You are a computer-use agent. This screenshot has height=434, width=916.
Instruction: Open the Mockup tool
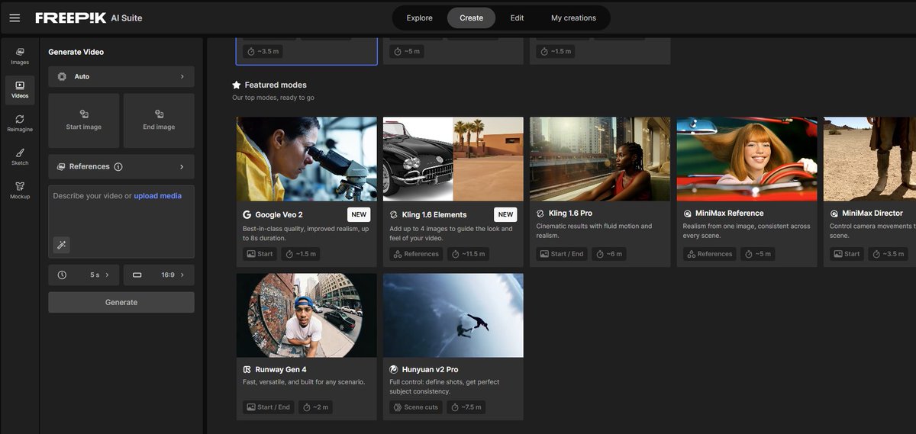[x=20, y=191]
